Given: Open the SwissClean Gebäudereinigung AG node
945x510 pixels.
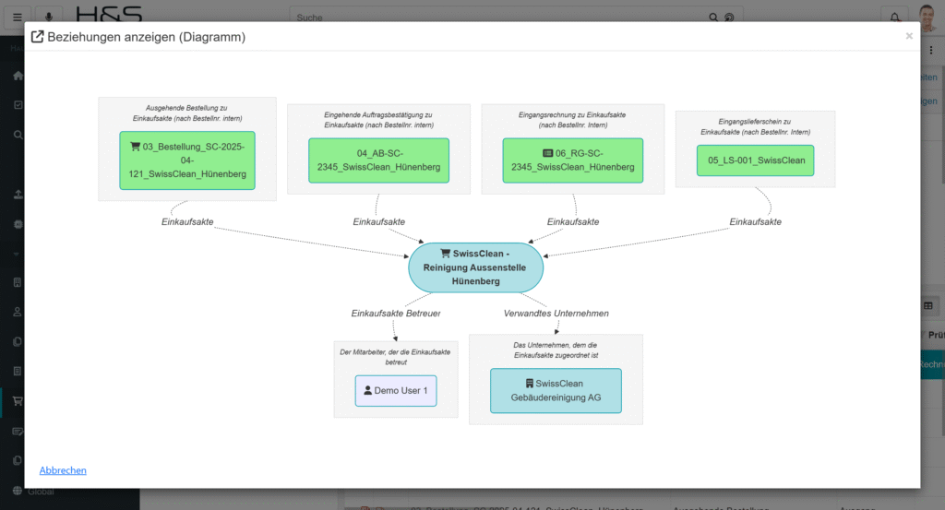Looking at the screenshot, I should [x=556, y=391].
